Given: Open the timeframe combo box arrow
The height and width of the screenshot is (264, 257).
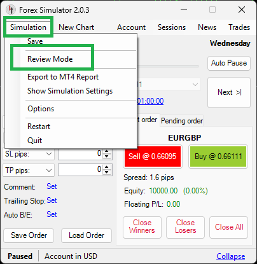Looking at the screenshot, I should (195, 85).
